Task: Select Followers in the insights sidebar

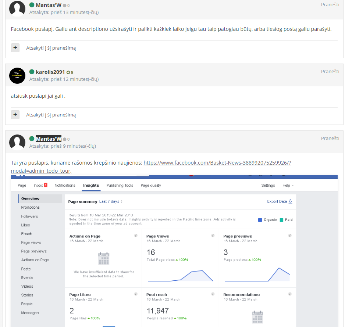Action: coord(29,216)
